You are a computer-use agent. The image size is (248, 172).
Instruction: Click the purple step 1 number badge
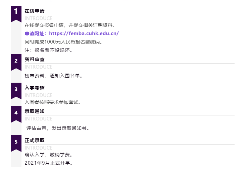click(x=16, y=12)
